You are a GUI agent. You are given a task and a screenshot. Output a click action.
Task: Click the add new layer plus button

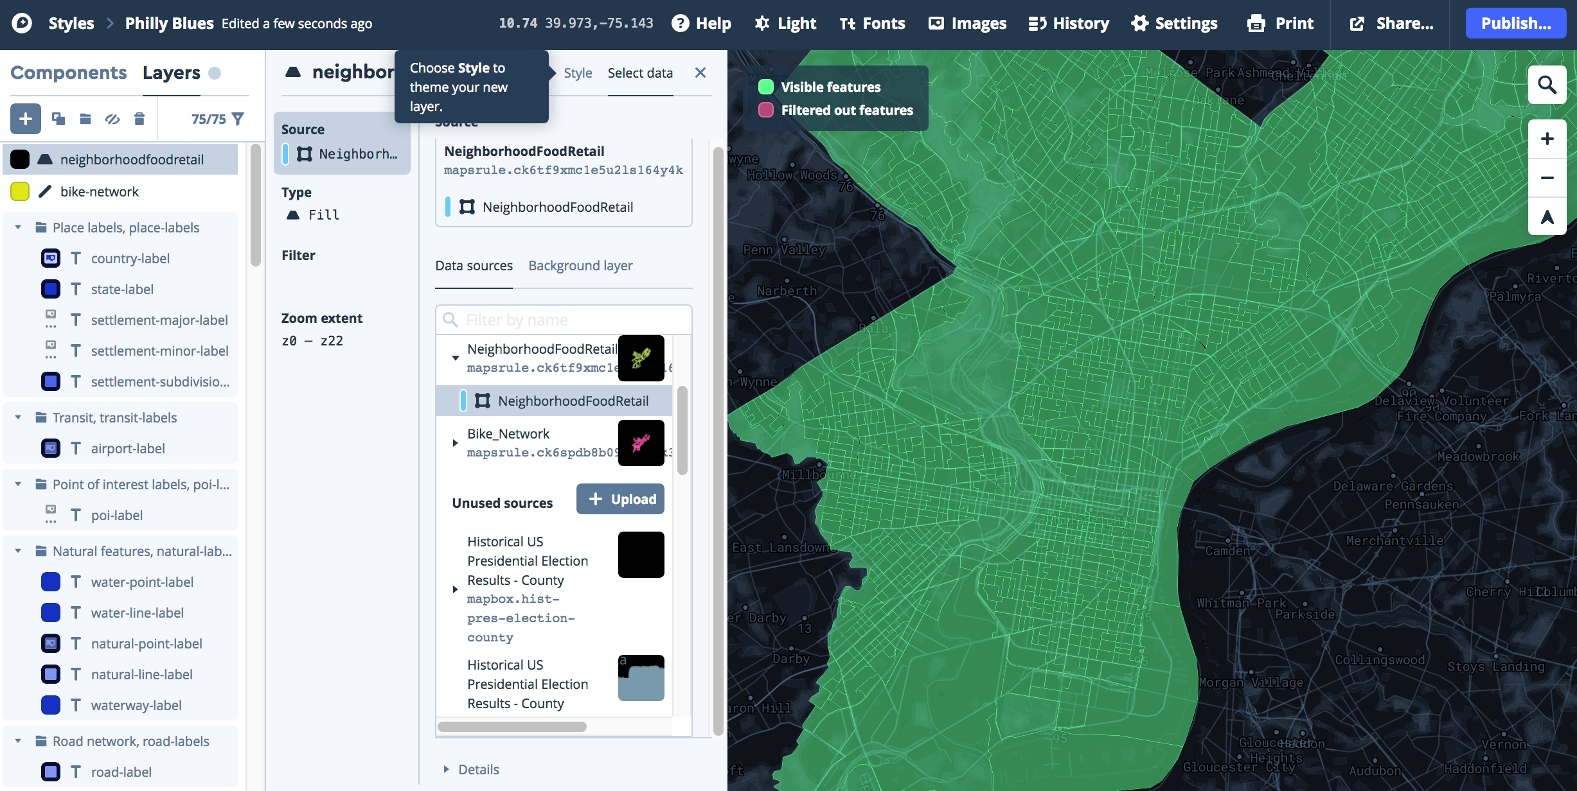[x=26, y=119]
